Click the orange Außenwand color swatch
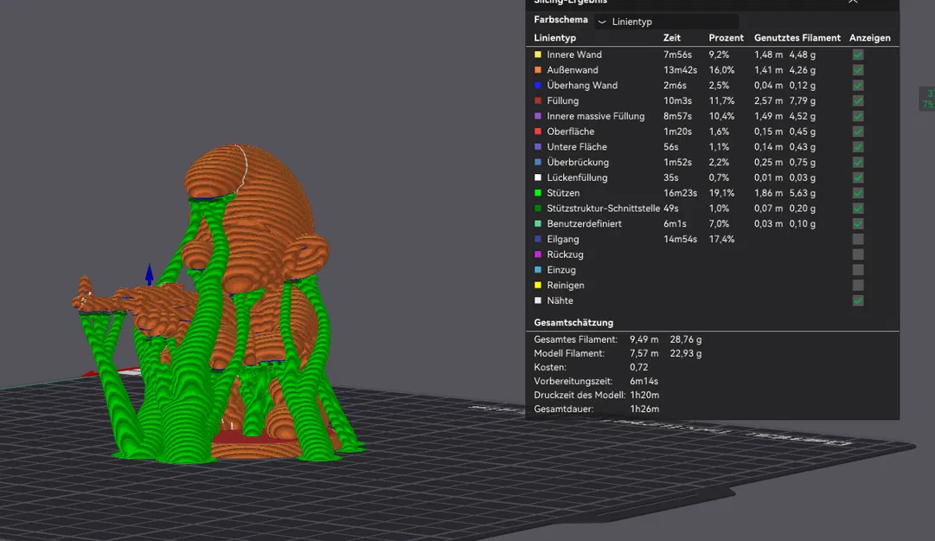This screenshot has height=541, width=935. coord(538,70)
